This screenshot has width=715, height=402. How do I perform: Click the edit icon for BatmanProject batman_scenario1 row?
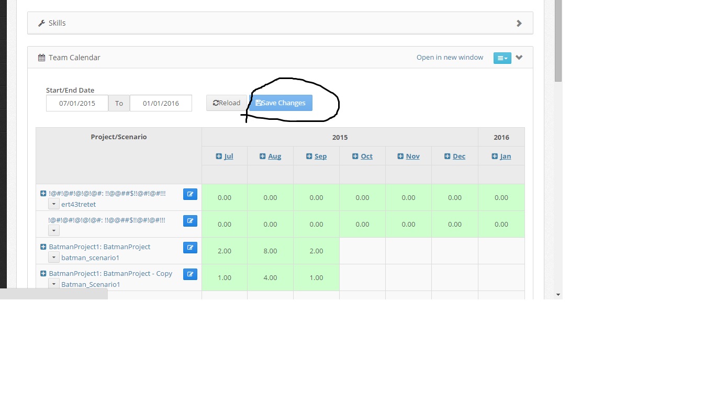pyautogui.click(x=190, y=247)
